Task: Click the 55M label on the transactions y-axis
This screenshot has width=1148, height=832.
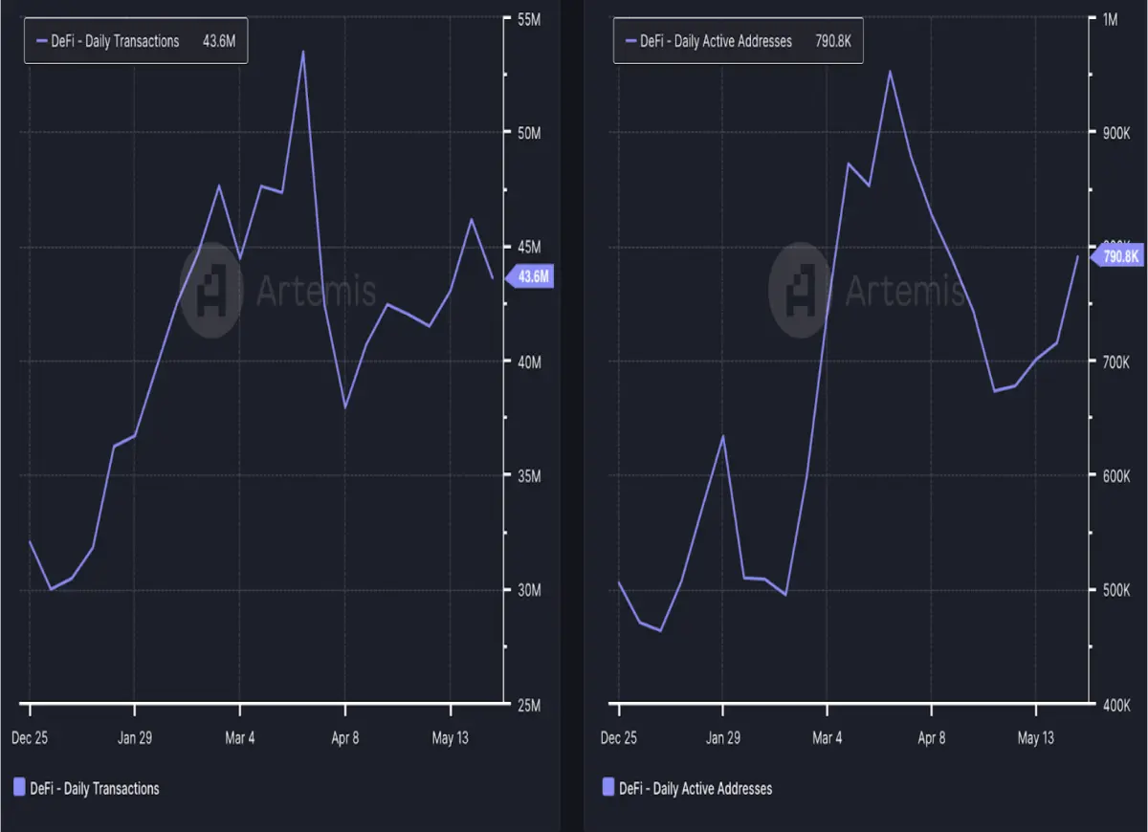Action: (x=529, y=19)
